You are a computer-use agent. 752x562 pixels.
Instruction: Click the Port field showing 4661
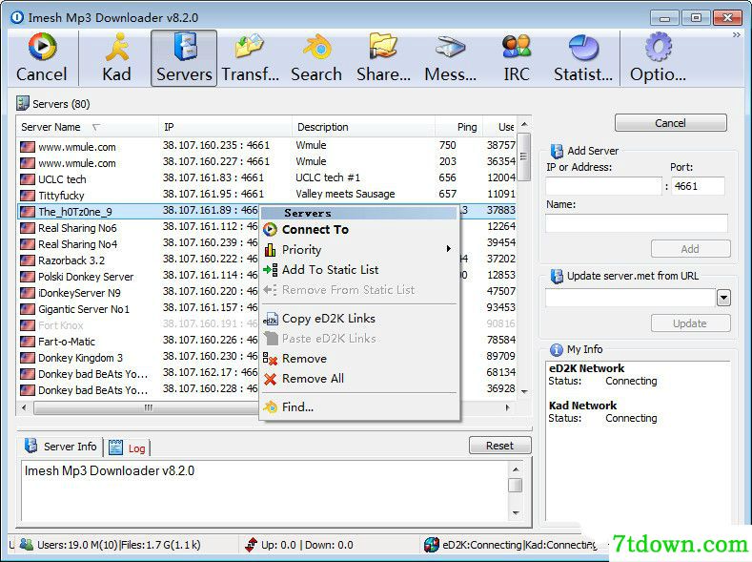[x=699, y=186]
